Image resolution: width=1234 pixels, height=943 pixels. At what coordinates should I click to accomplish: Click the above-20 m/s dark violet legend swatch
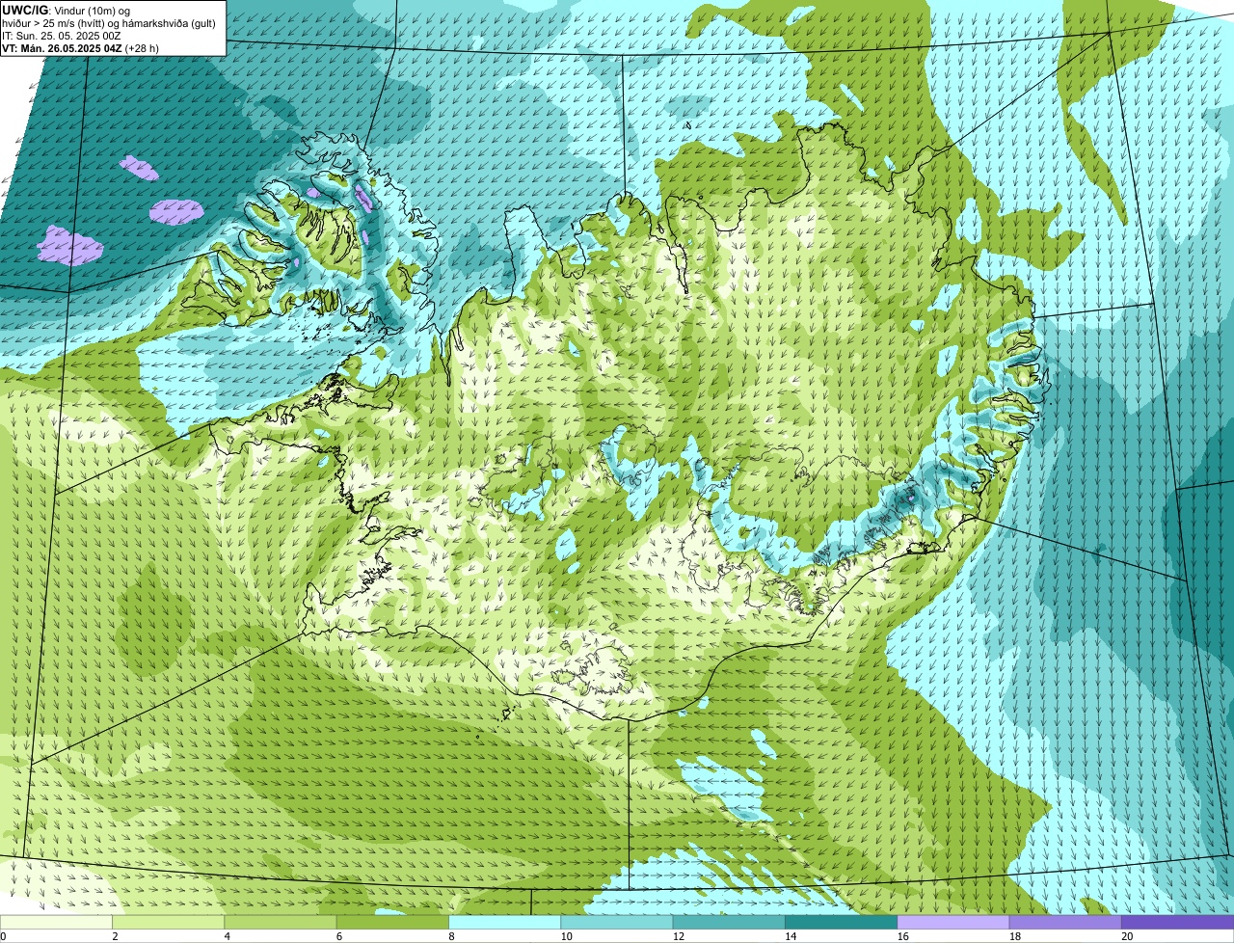tap(1178, 923)
